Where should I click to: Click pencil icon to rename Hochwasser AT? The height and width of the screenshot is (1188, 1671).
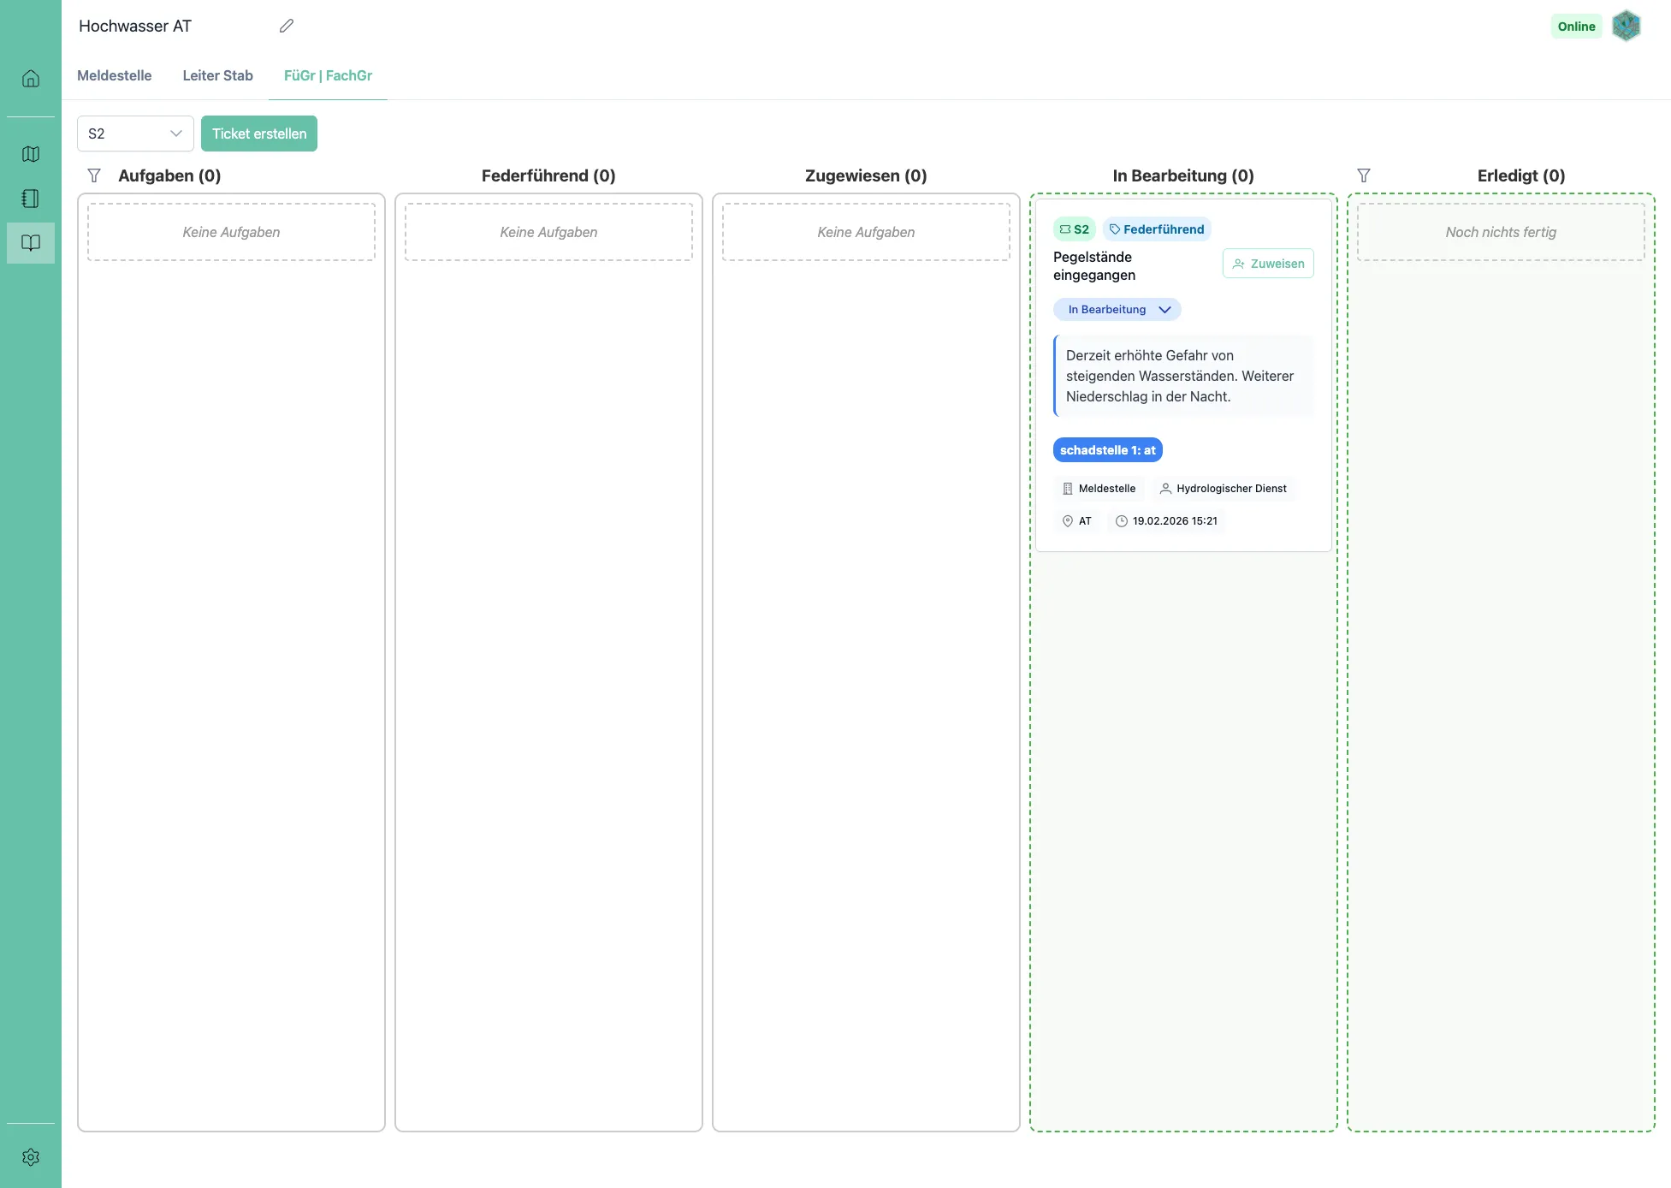coord(287,27)
